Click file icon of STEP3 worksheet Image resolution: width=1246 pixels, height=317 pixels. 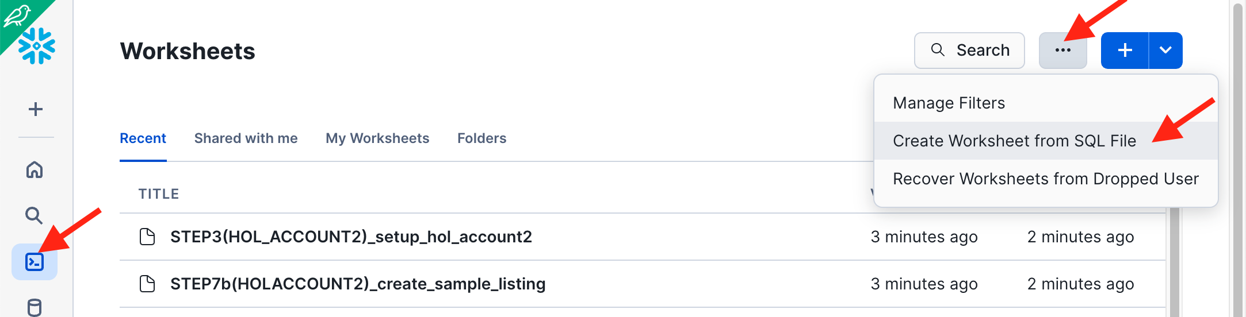coord(147,237)
